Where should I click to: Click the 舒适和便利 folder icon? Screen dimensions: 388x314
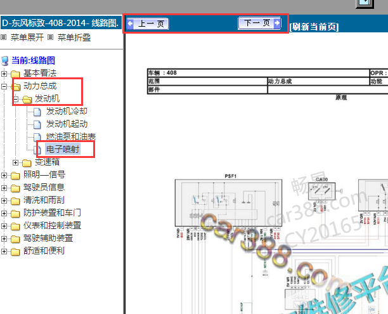15,252
